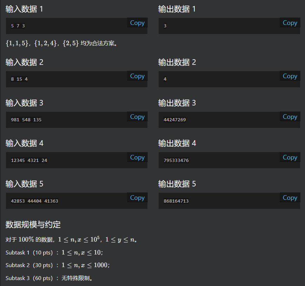Viewport: 305px width, 286px height.
Task: Copy output data 5 sample
Action: tap(290, 197)
